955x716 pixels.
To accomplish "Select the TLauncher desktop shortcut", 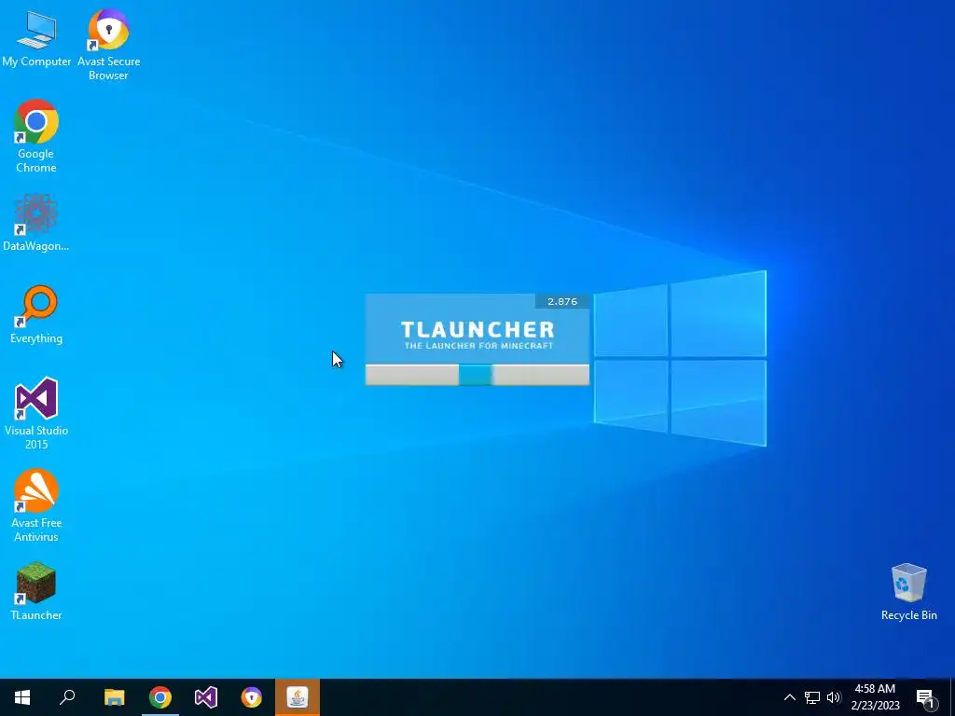I will coord(36,591).
